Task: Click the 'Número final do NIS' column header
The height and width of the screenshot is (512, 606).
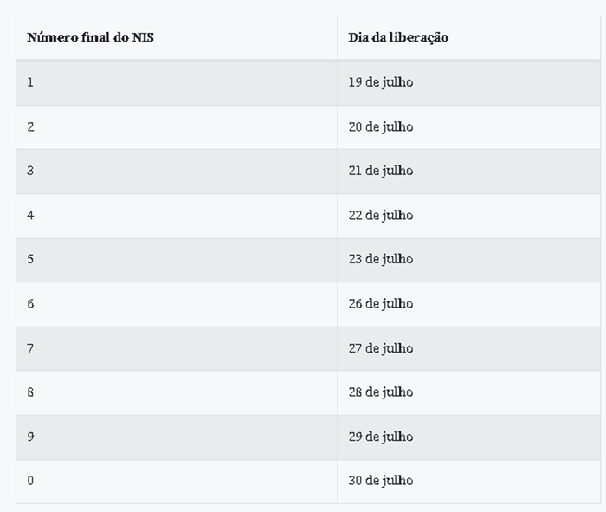Action: pos(91,38)
